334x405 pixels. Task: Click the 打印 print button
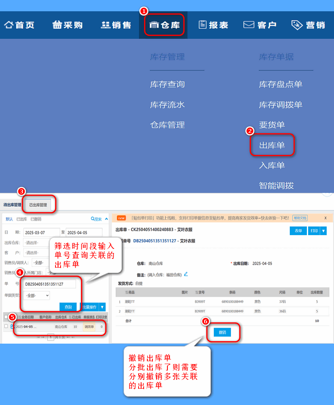[314, 230]
